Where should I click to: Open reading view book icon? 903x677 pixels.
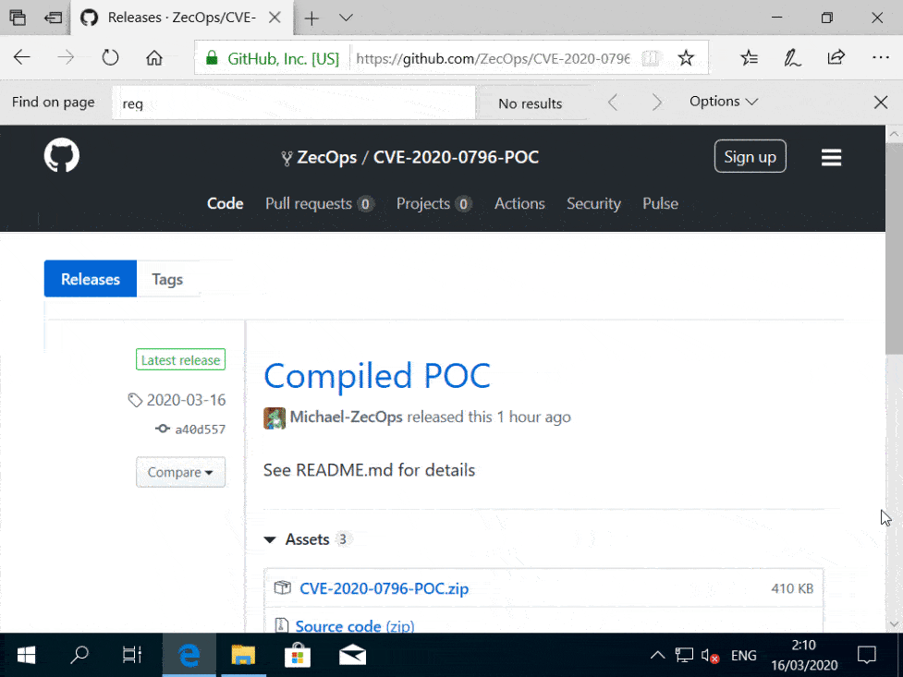(650, 57)
